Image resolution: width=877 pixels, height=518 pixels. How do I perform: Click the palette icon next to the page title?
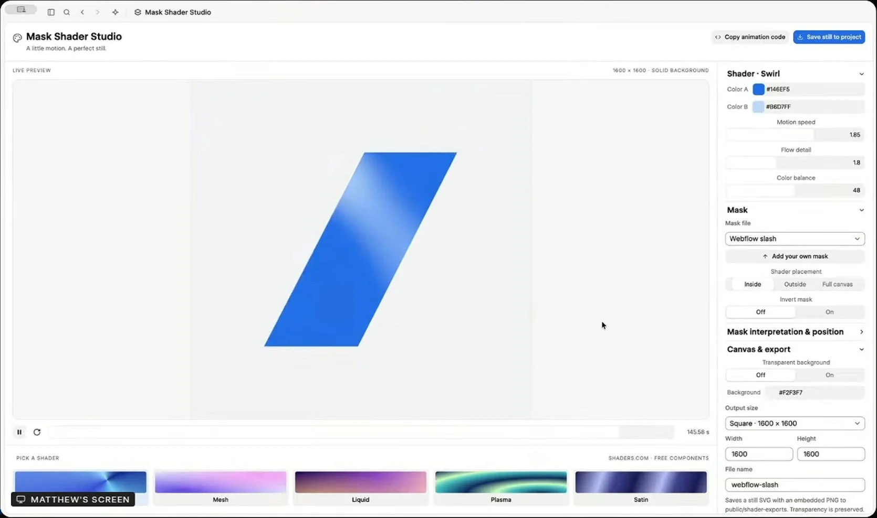17,37
